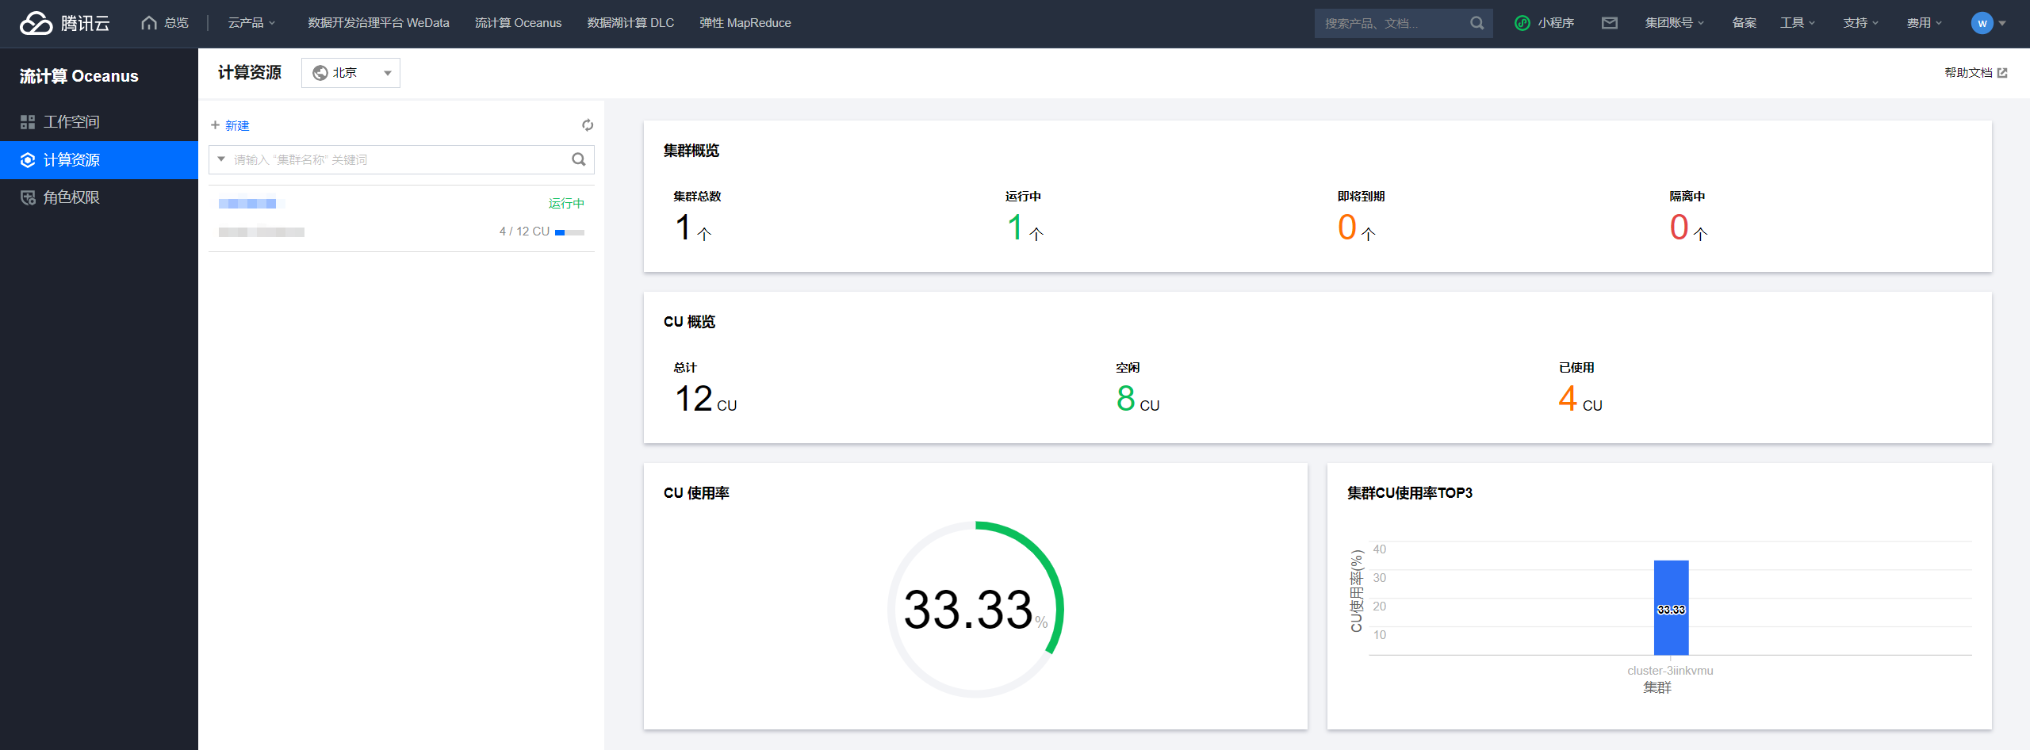The image size is (2030, 750).
Task: Click the user avatar icon
Action: tap(1982, 23)
